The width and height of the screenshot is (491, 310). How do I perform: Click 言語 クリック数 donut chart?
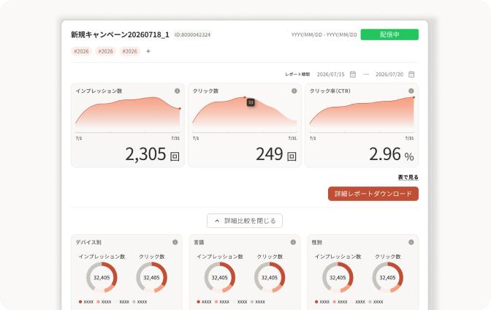pyautogui.click(x=270, y=277)
